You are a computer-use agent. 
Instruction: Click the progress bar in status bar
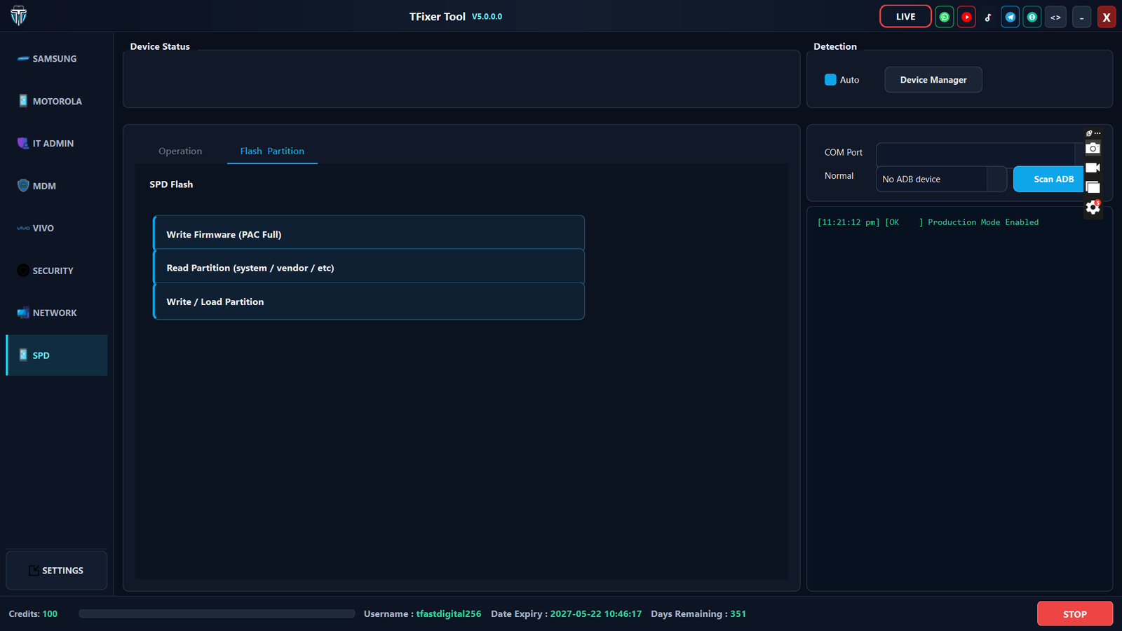click(x=217, y=613)
